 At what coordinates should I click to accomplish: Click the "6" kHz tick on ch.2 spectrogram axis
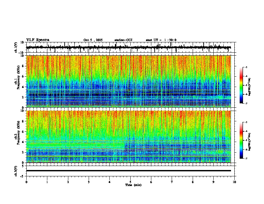23,132
